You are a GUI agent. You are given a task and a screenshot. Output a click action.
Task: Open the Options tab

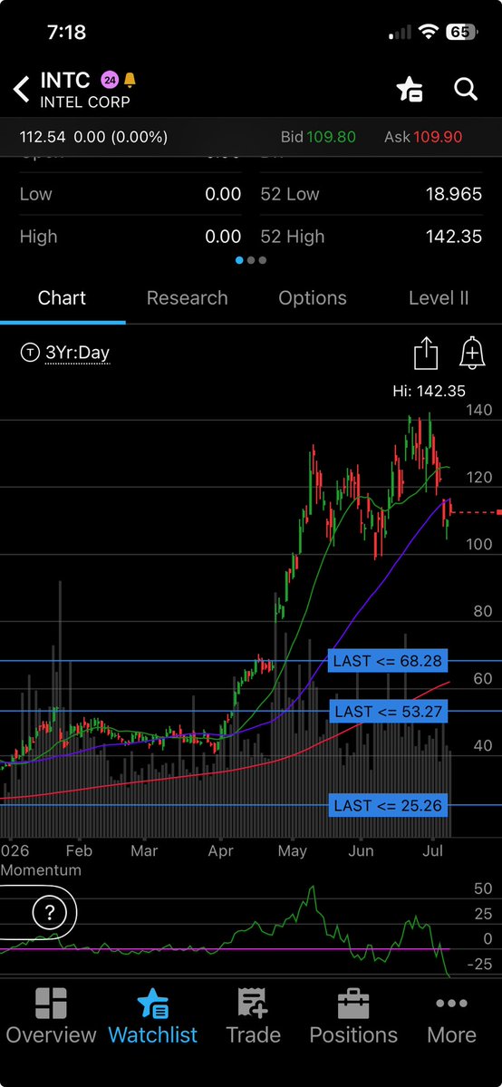tap(313, 298)
